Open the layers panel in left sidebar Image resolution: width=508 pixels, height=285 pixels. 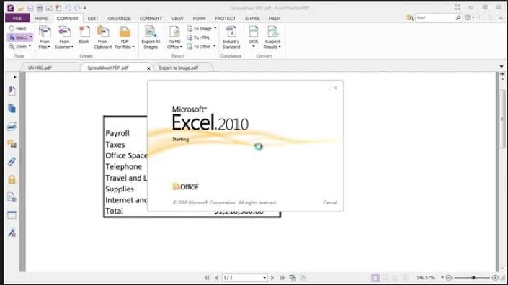[12, 127]
